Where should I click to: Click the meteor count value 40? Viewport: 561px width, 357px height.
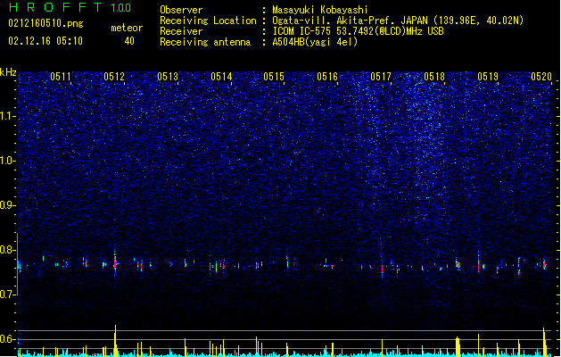129,41
